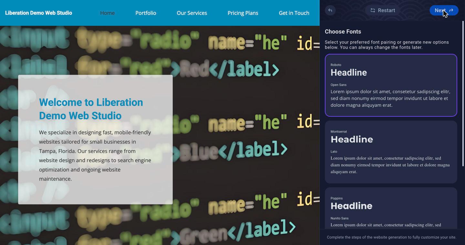Click the font panel scrollbar
Image resolution: width=465 pixels, height=245 pixels.
click(x=463, y=93)
